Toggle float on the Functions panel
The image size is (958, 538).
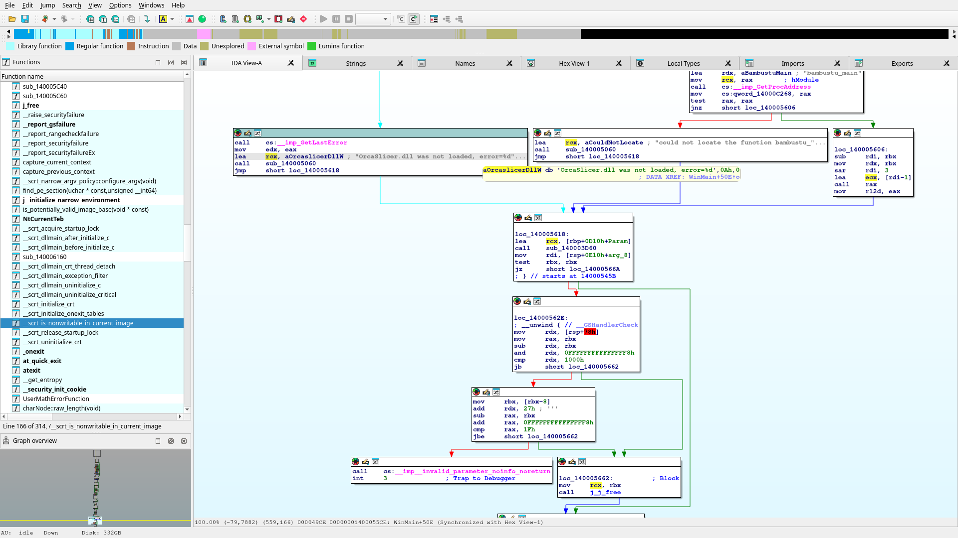coord(171,62)
